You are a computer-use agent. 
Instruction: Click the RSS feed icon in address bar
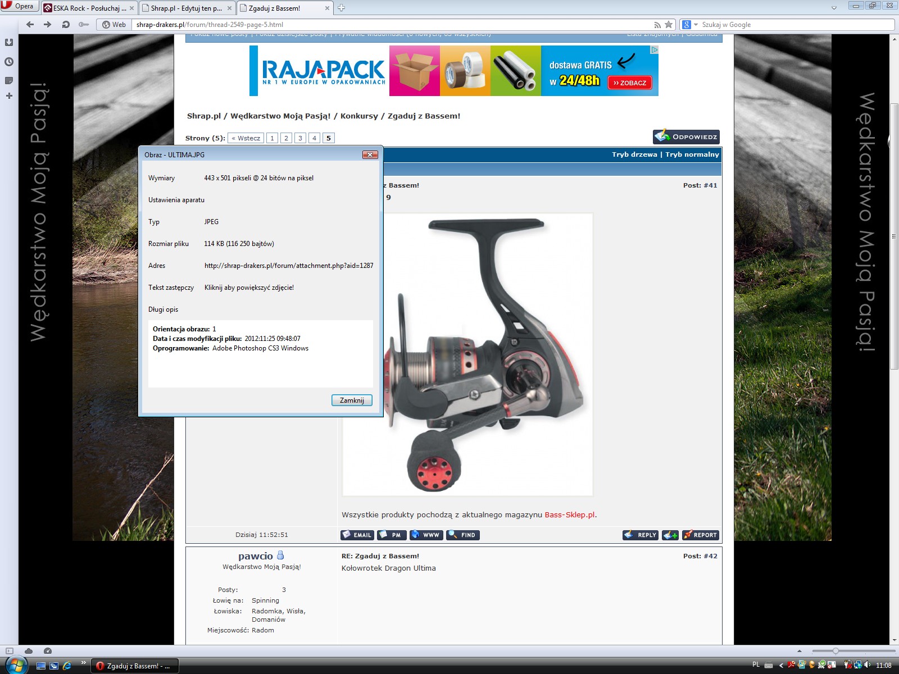pos(657,25)
